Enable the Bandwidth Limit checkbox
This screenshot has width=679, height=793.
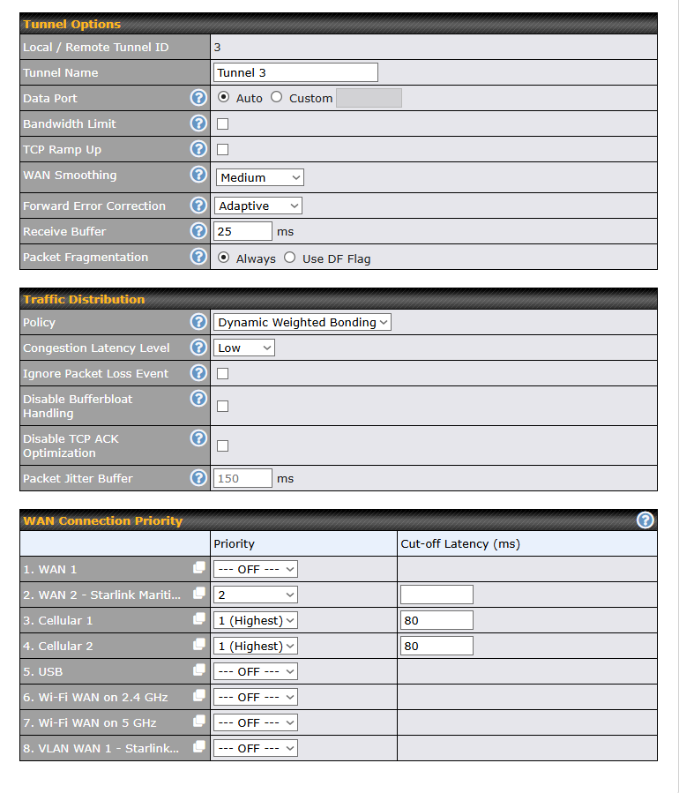222,124
